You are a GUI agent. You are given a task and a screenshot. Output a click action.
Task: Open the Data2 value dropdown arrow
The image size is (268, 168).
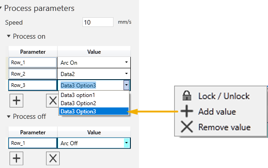click(126, 74)
